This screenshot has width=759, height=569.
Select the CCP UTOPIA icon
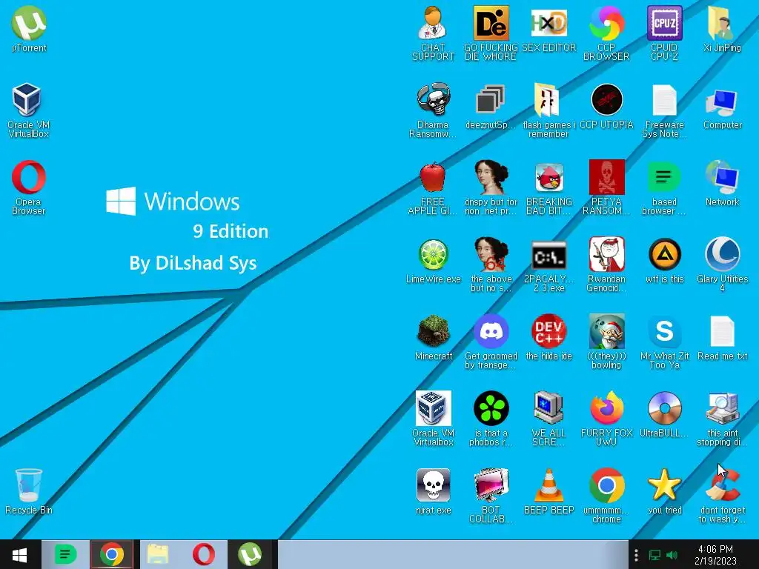[x=606, y=100]
